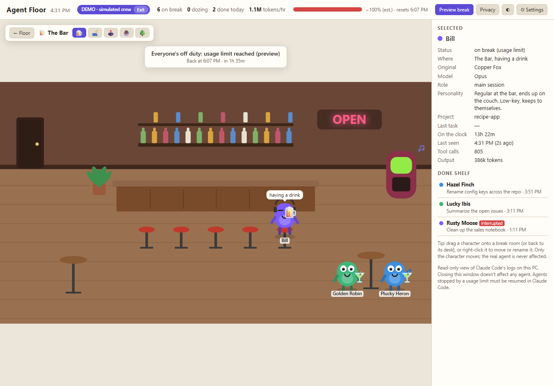The height and width of the screenshot is (386, 554).
Task: Click the '805' tool calls value
Action: click(478, 152)
